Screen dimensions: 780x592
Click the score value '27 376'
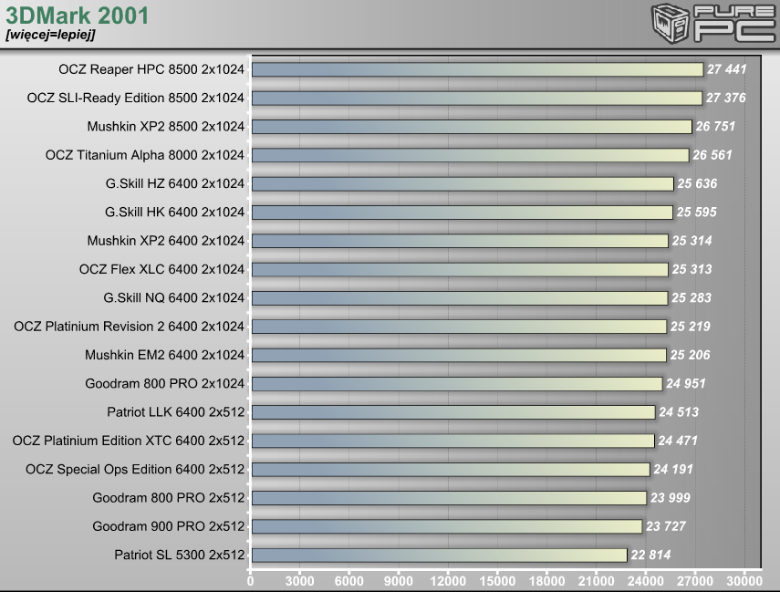click(726, 98)
